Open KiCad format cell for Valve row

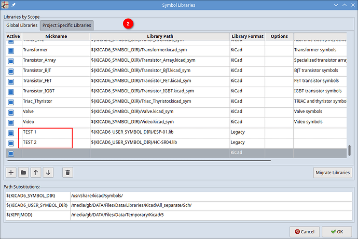247,112
